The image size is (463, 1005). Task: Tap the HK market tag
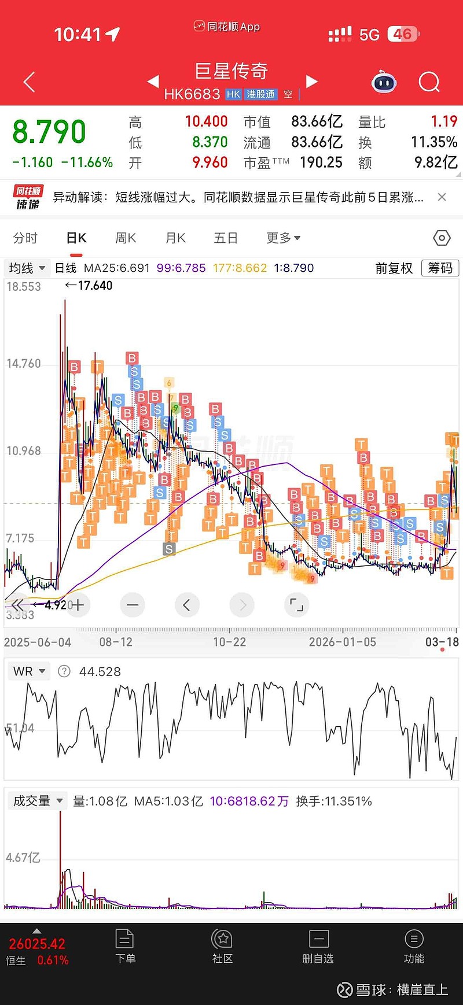coord(233,94)
